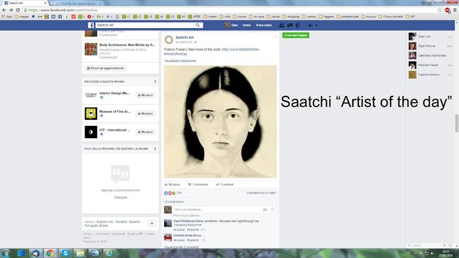Click the emoji icon in the comment box
The height and width of the screenshot is (258, 459).
272,210
